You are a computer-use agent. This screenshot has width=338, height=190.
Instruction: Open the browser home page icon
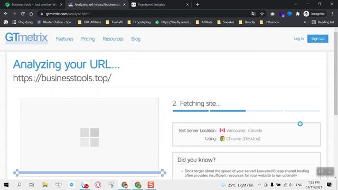coord(31,14)
